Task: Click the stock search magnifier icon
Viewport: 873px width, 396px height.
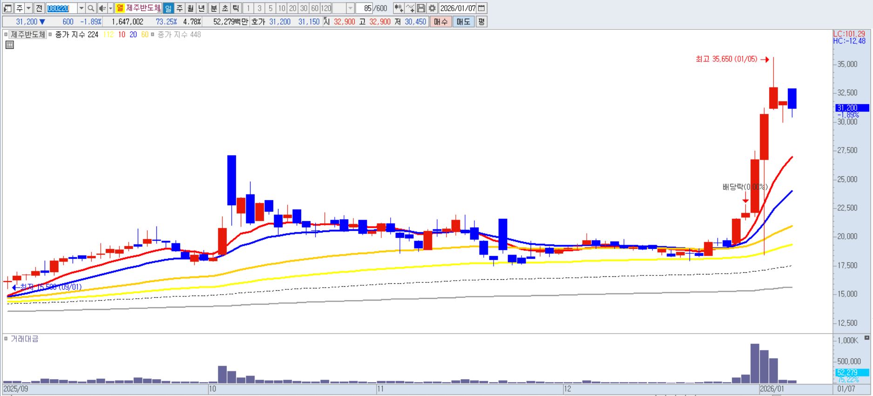Action: 91,8
